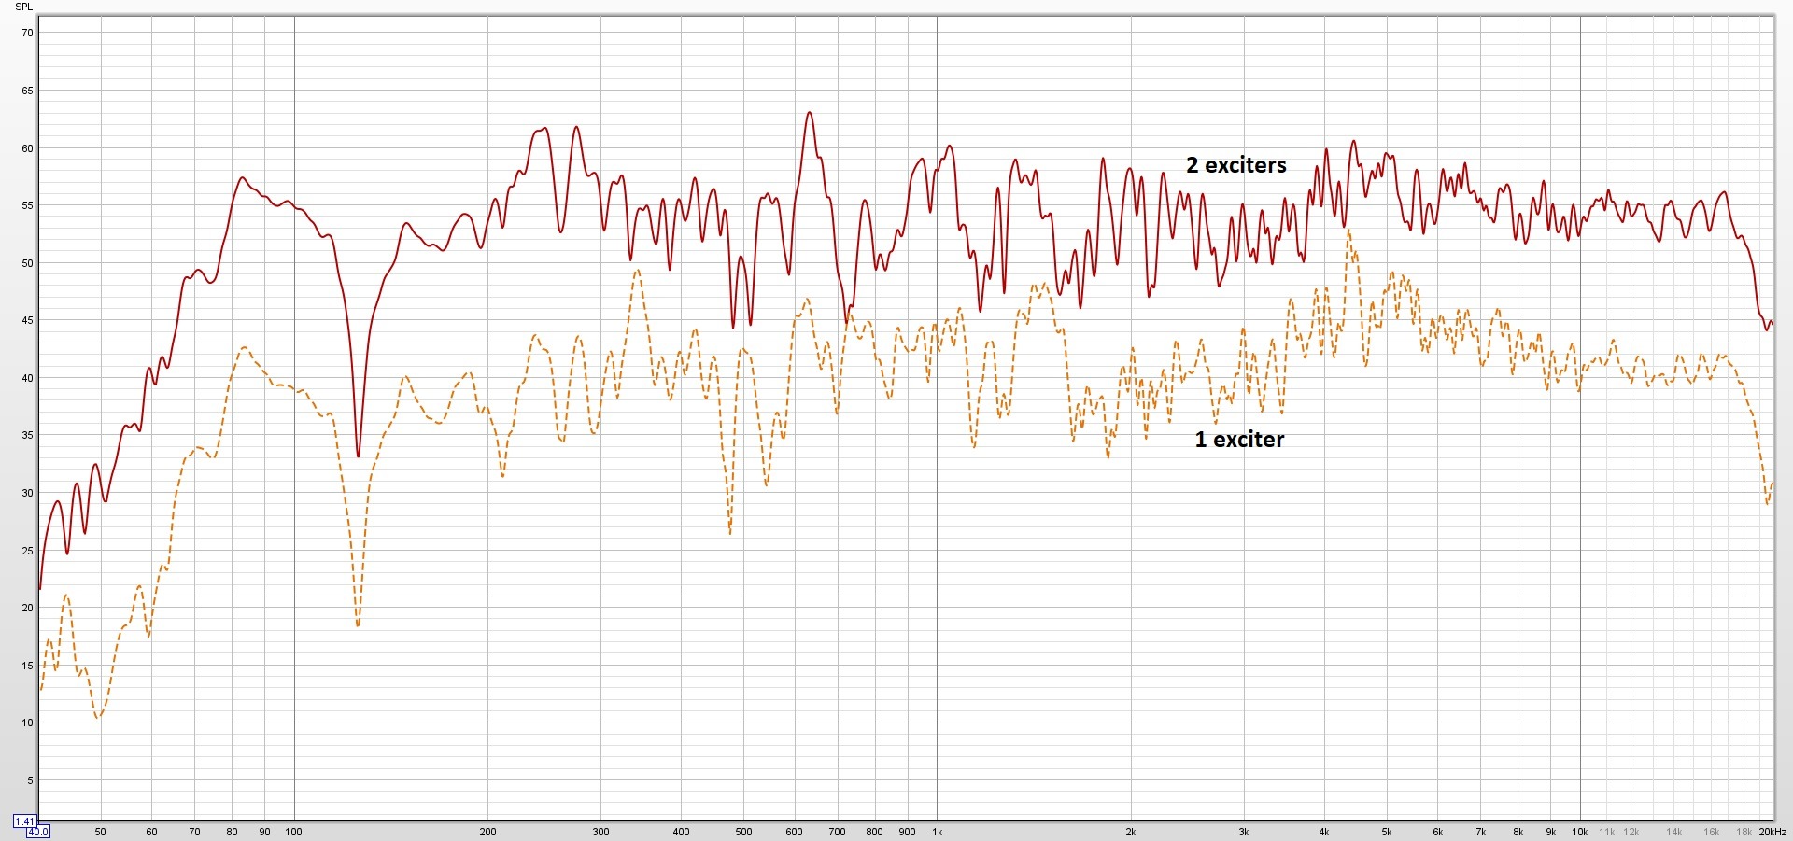Click the SPL axis title

[x=24, y=7]
